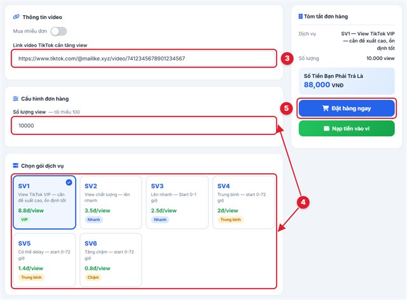Viewport: 407px width, 300px height.
Task: Click the Tóm tắt đơn hàng heading
Action: [326, 17]
